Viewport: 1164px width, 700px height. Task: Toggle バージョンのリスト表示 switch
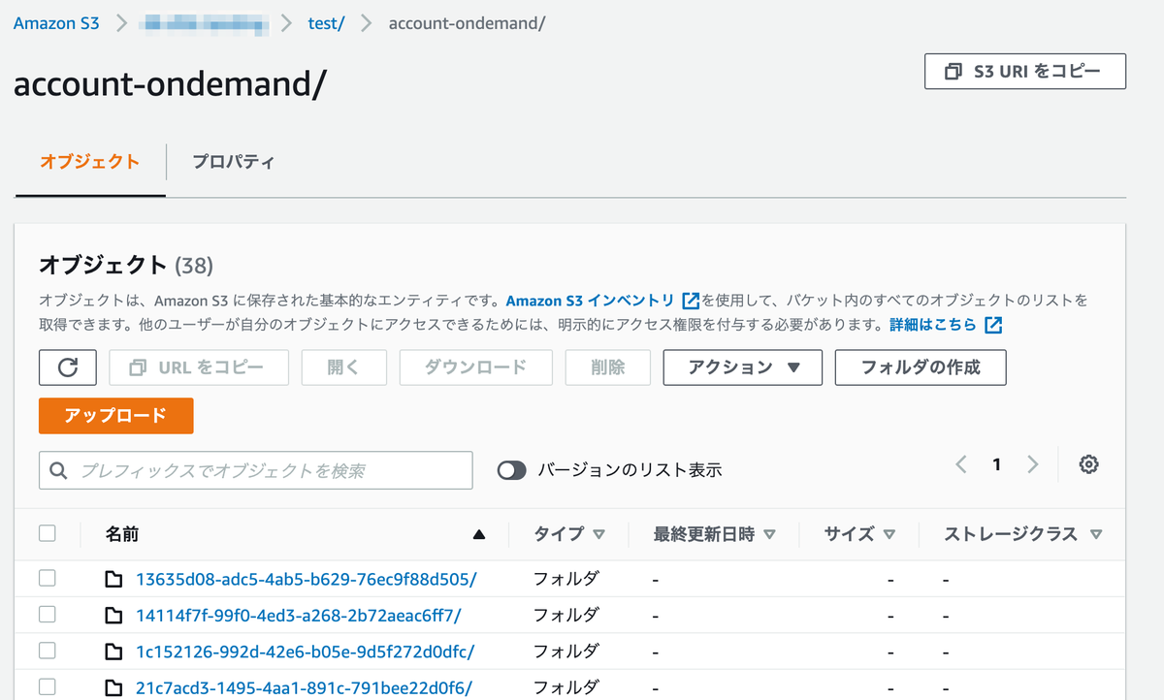[511, 470]
